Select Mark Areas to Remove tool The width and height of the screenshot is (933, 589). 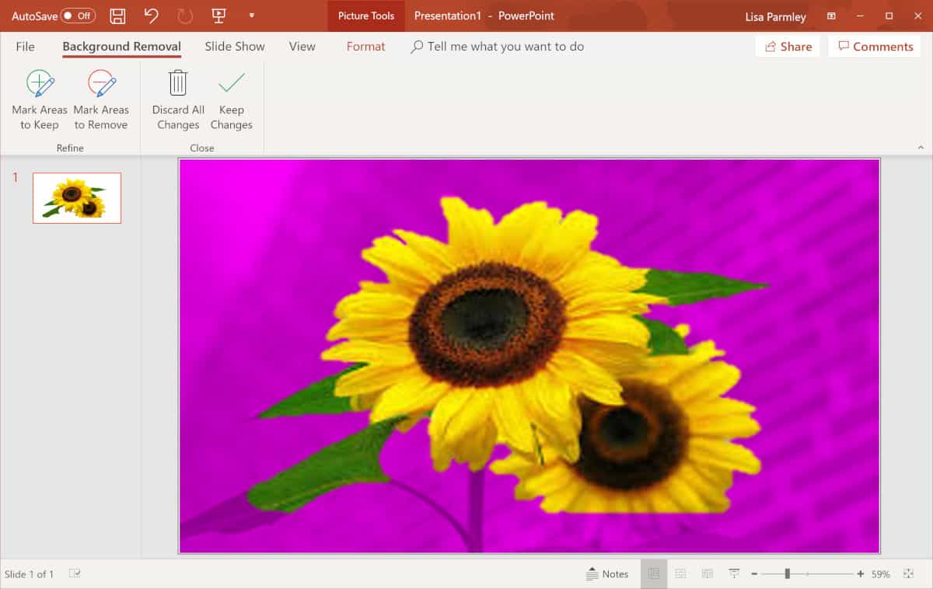(101, 99)
